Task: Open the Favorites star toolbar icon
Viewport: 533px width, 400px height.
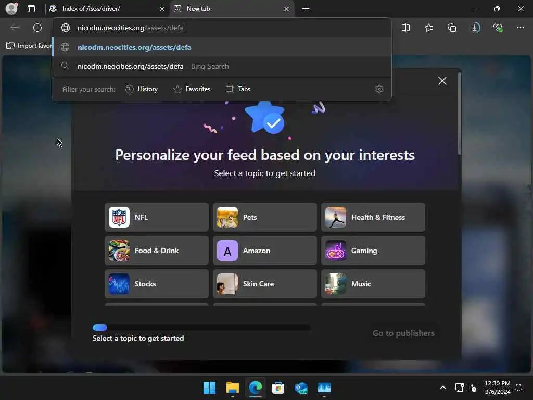Action: coord(429,28)
